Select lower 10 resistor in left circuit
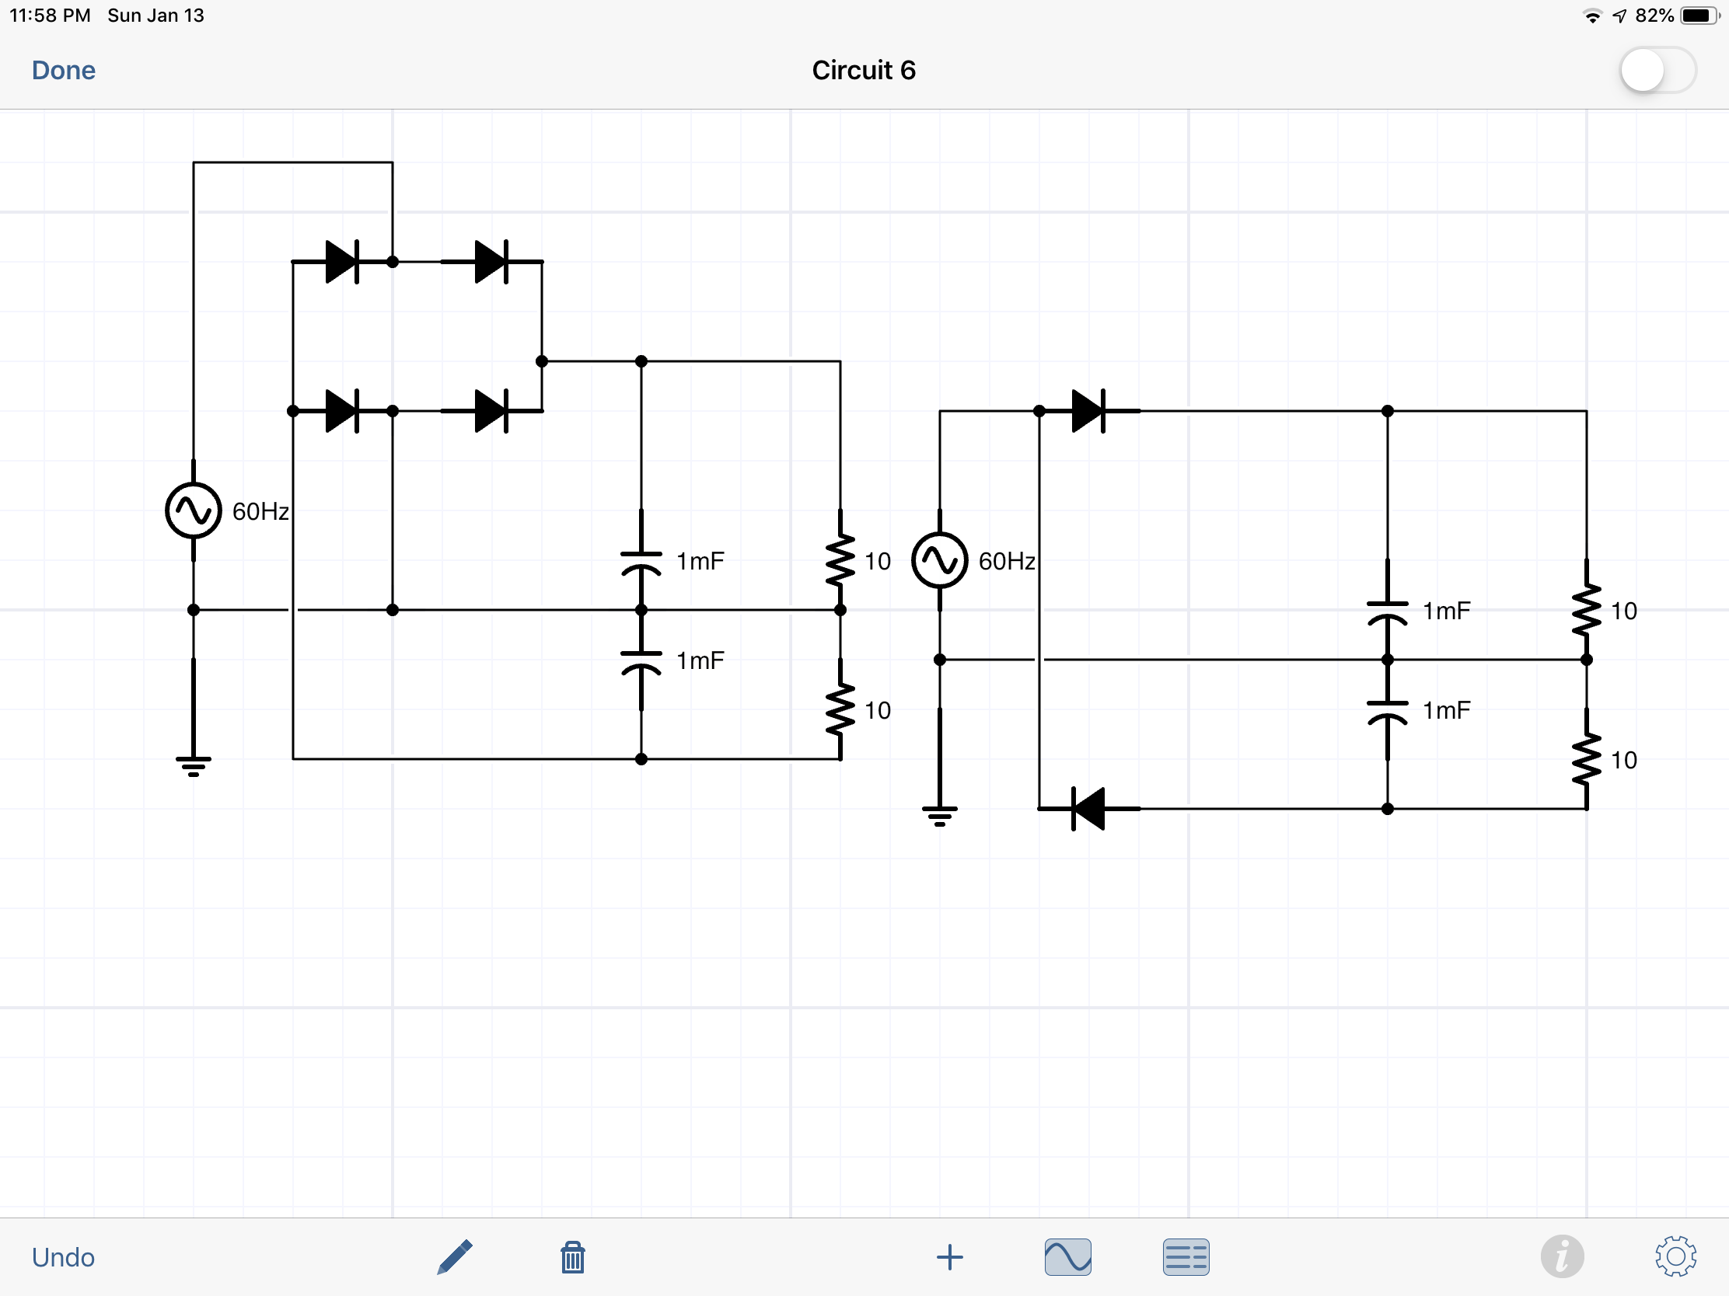Image resolution: width=1729 pixels, height=1296 pixels. (840, 709)
